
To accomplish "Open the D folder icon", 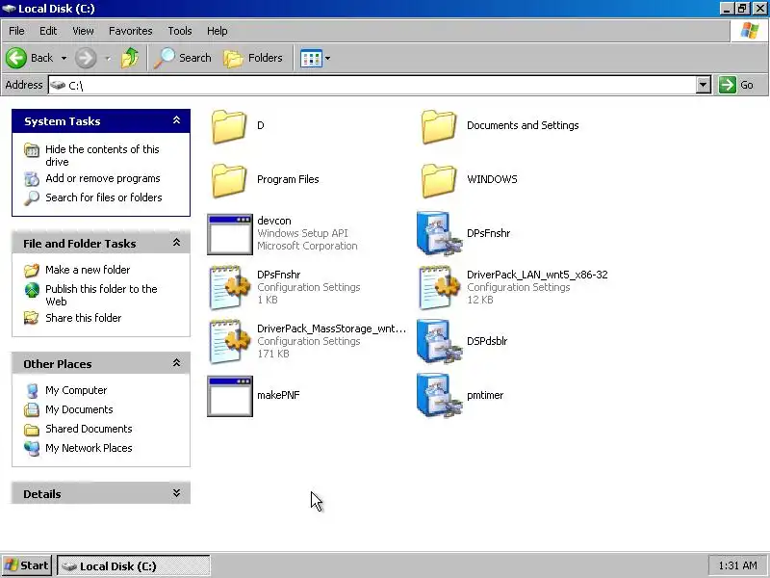I will coord(229,126).
